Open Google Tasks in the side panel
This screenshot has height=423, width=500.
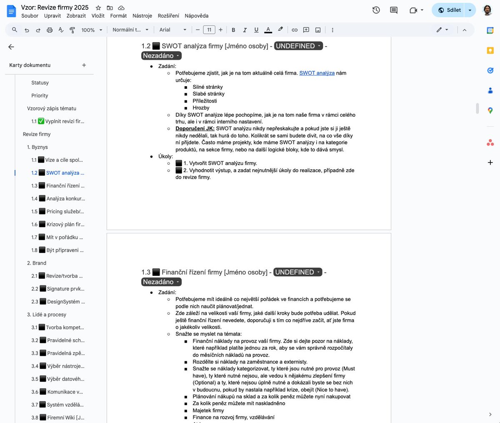coord(490,70)
